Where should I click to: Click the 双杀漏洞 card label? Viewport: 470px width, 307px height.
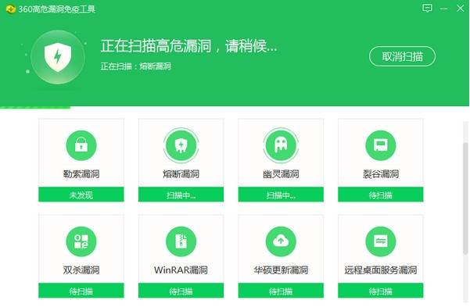(81, 270)
